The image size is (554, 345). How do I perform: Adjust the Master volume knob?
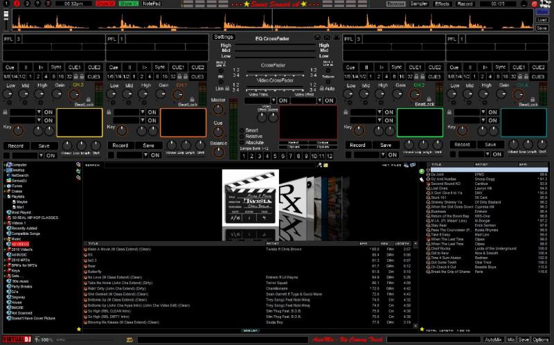click(x=218, y=109)
